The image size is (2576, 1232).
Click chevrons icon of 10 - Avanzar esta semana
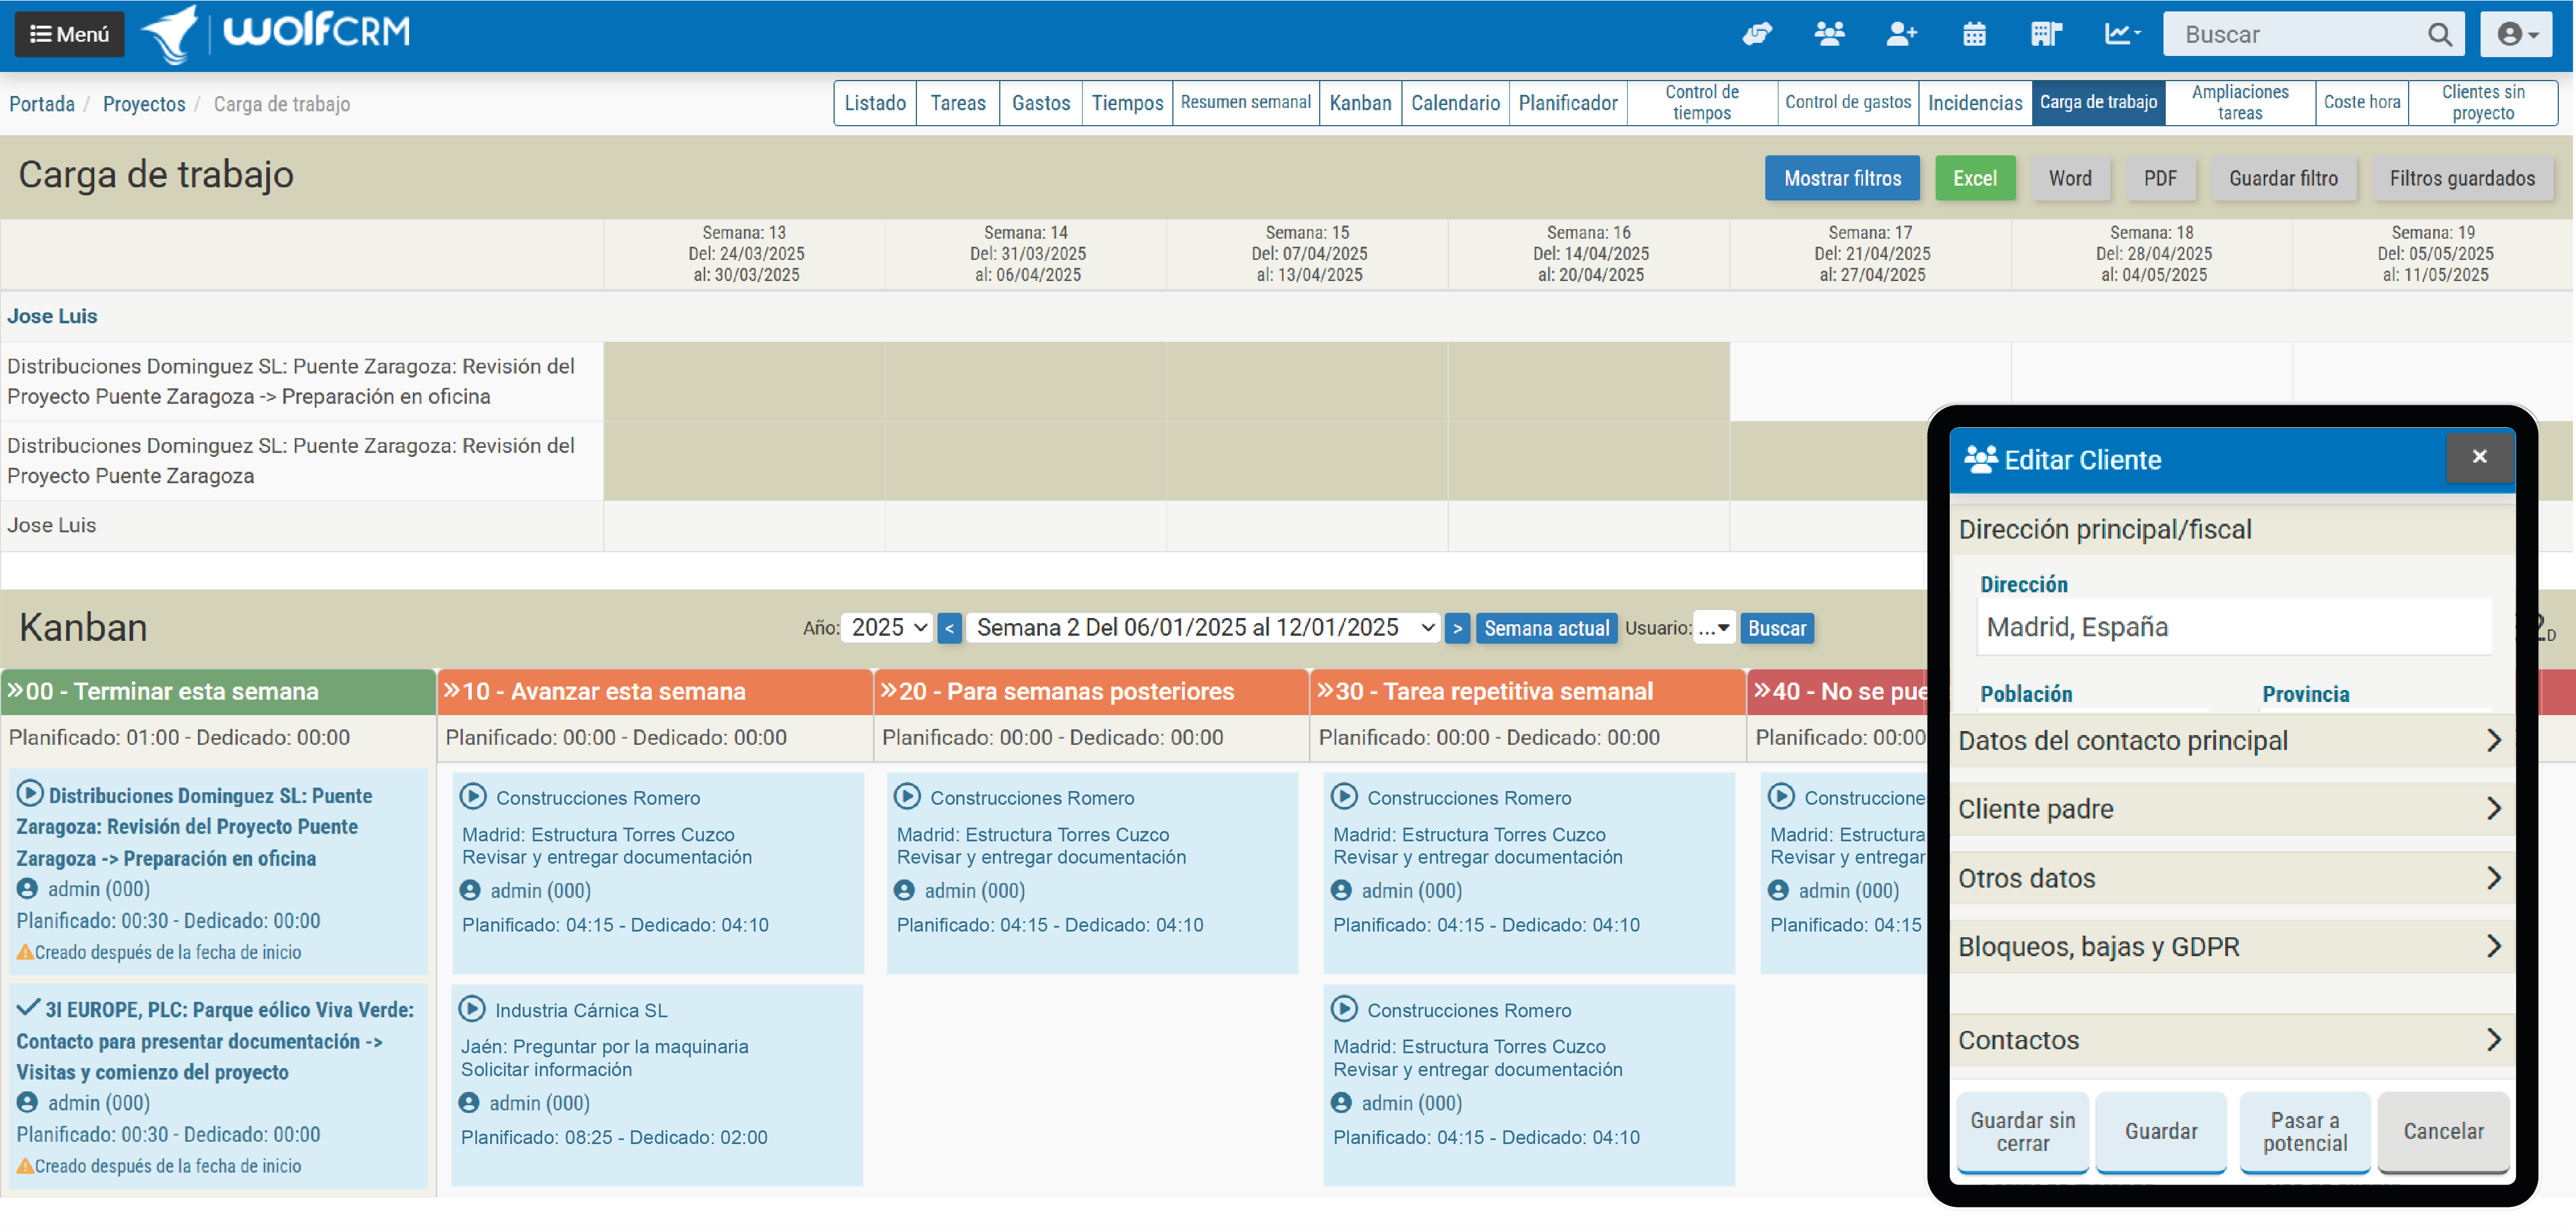(x=452, y=691)
